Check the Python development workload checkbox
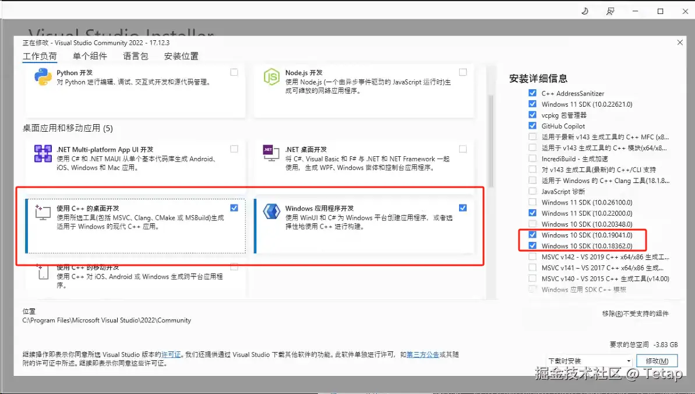Image resolution: width=695 pixels, height=394 pixels. click(234, 72)
